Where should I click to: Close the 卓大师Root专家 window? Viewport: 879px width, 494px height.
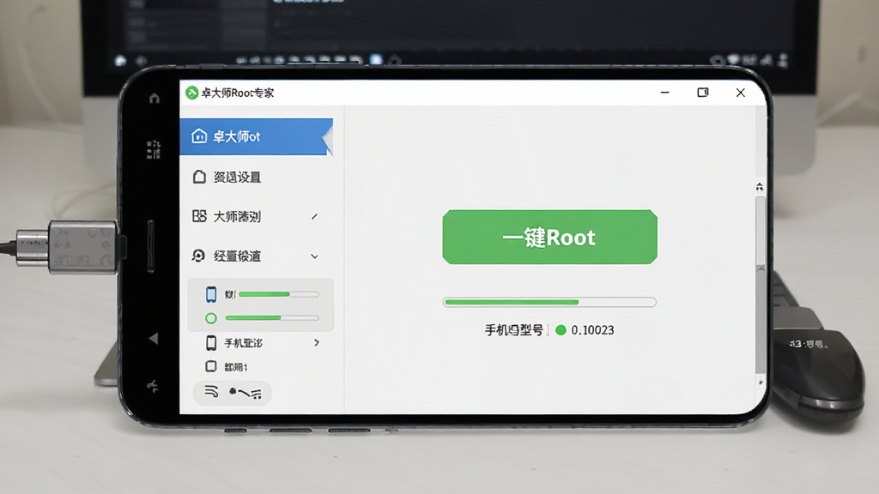(741, 93)
